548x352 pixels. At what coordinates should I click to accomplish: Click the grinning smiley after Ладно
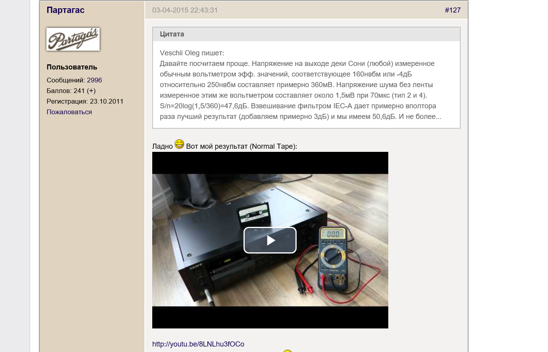(179, 144)
